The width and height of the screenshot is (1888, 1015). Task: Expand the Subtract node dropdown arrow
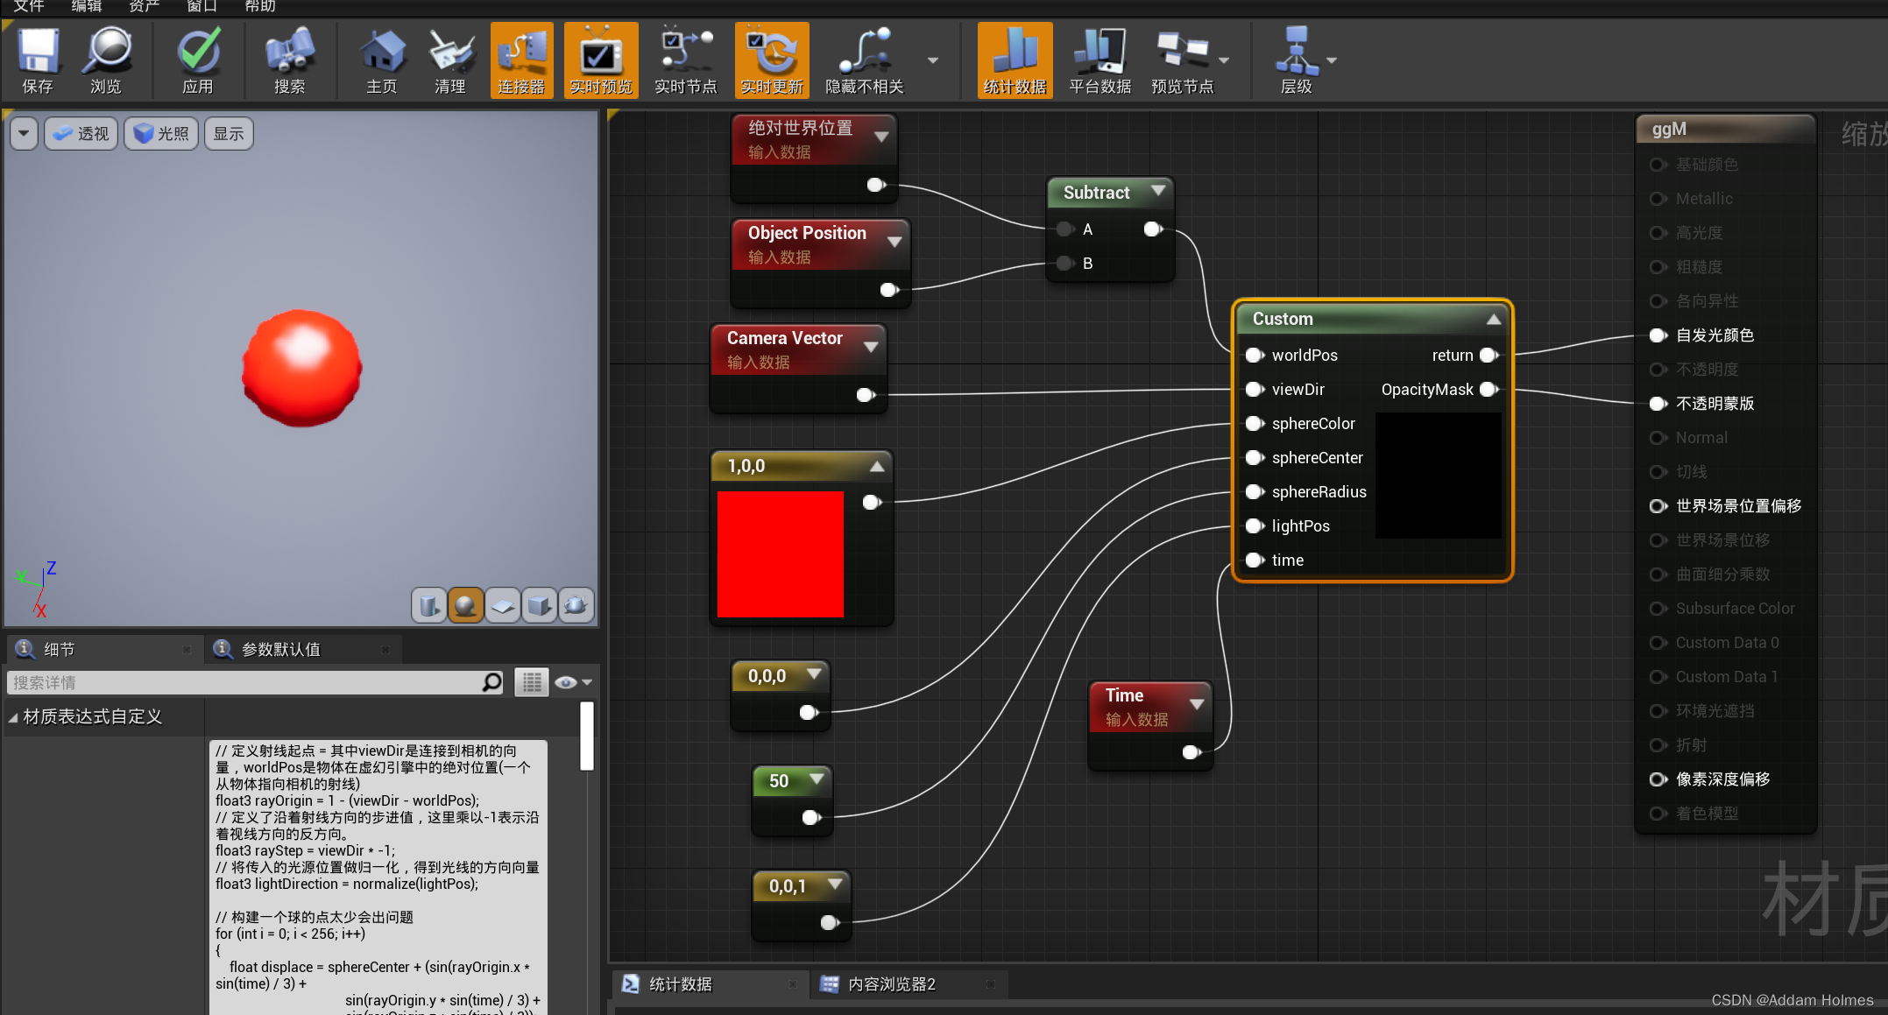point(1158,191)
